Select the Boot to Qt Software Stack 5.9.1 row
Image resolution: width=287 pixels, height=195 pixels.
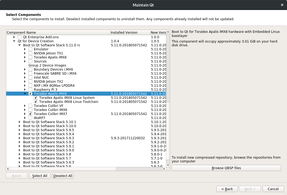86,146
